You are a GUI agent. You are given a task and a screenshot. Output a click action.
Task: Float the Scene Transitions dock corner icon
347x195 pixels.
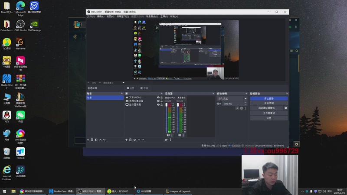pos(246,94)
